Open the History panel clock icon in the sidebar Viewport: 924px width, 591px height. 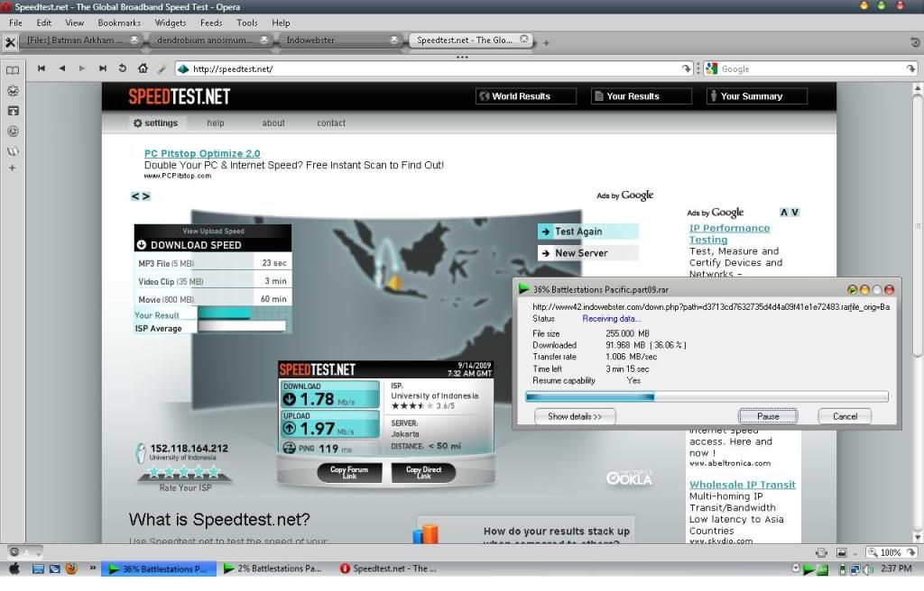click(x=13, y=132)
